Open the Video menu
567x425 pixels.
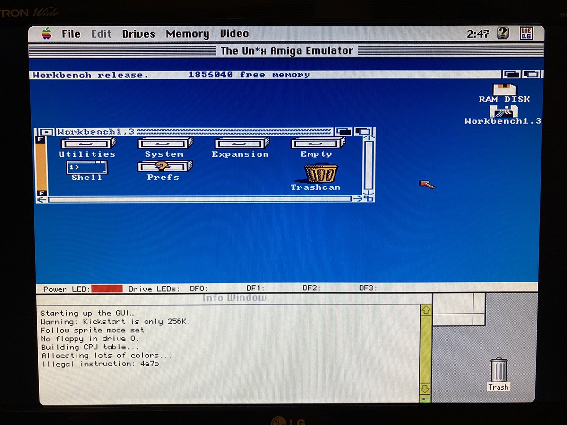[x=234, y=34]
